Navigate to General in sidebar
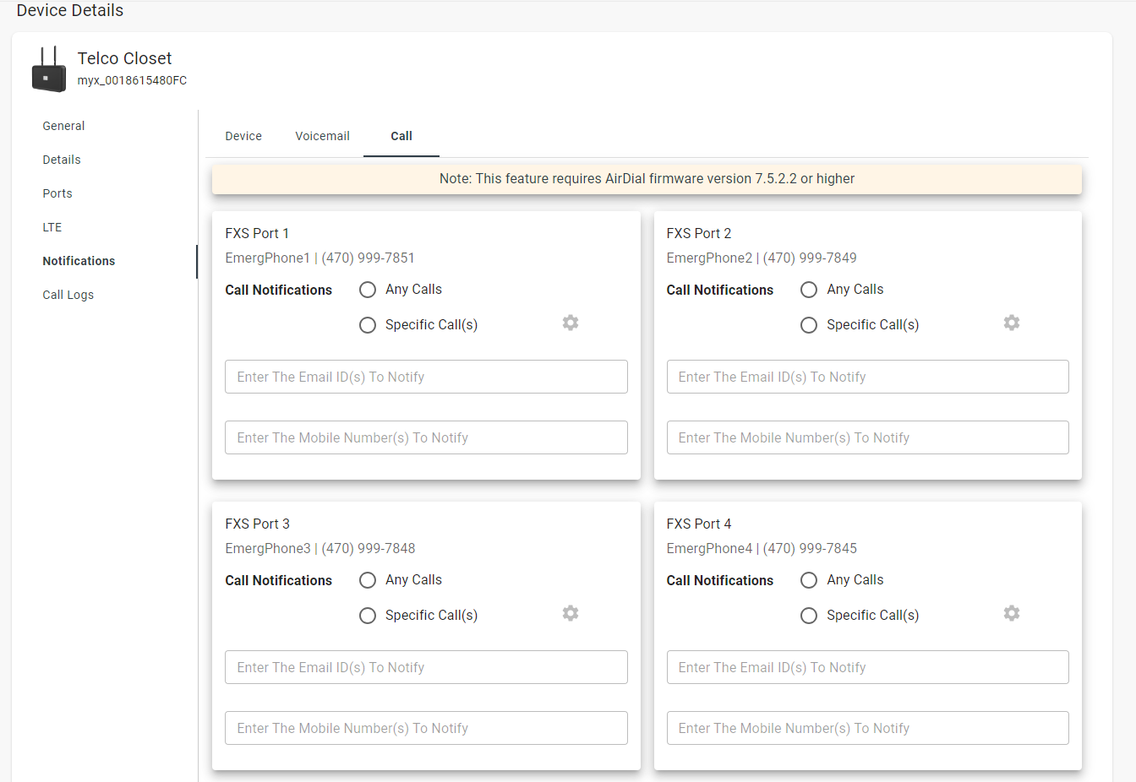The width and height of the screenshot is (1136, 782). click(x=63, y=126)
